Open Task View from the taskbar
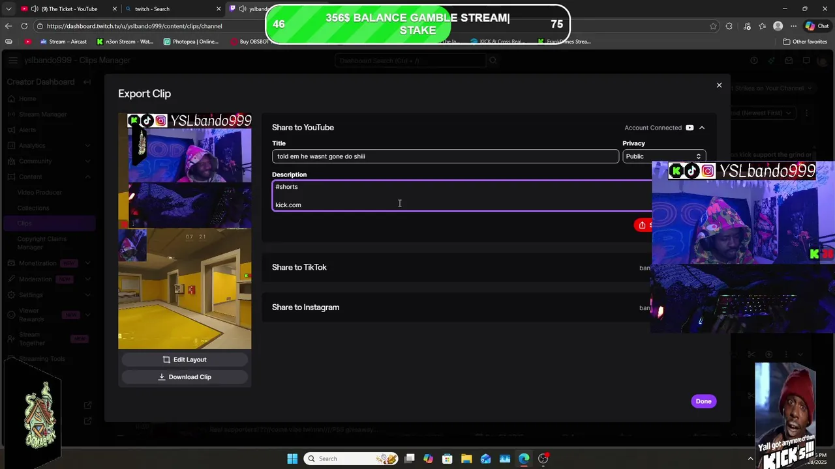Screen dimensions: 835x469 pyautogui.click(x=409, y=459)
